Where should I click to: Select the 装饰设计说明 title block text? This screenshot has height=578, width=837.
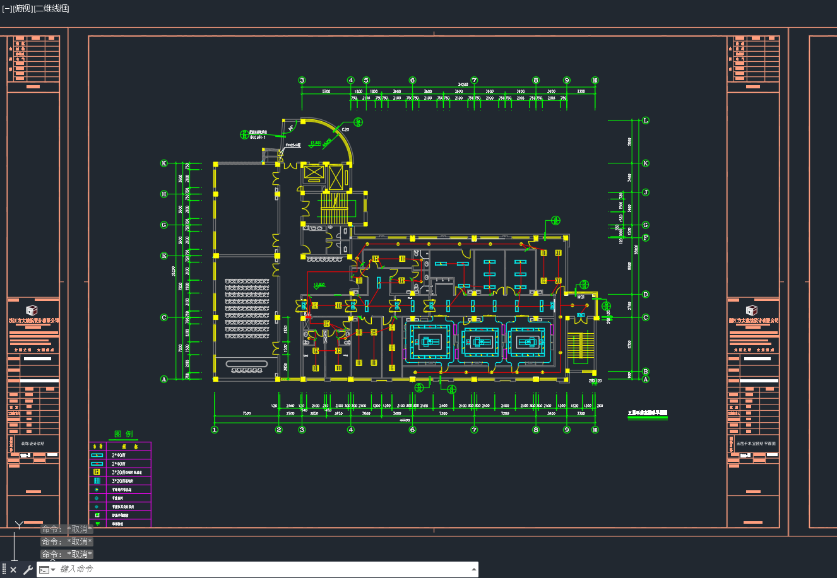pyautogui.click(x=33, y=444)
